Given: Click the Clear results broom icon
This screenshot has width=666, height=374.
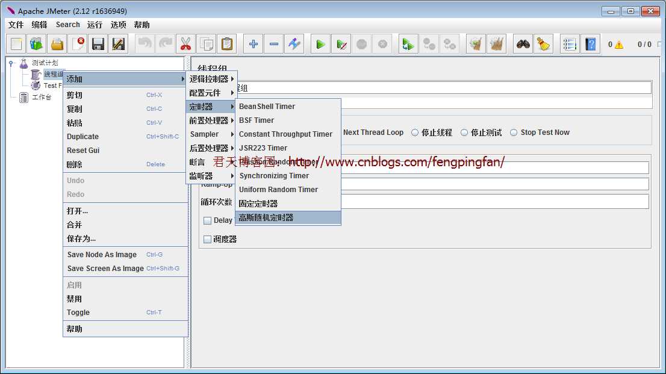Looking at the screenshot, I should pos(476,44).
